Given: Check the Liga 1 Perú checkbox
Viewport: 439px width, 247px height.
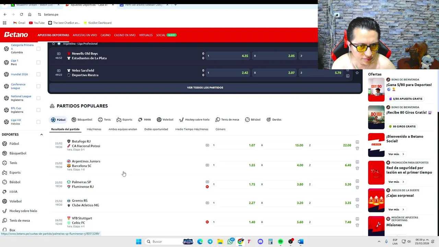Looking at the screenshot, I should [x=38, y=62].
